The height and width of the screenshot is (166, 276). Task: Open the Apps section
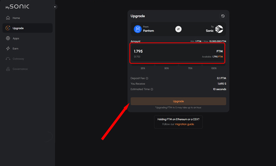click(16, 38)
